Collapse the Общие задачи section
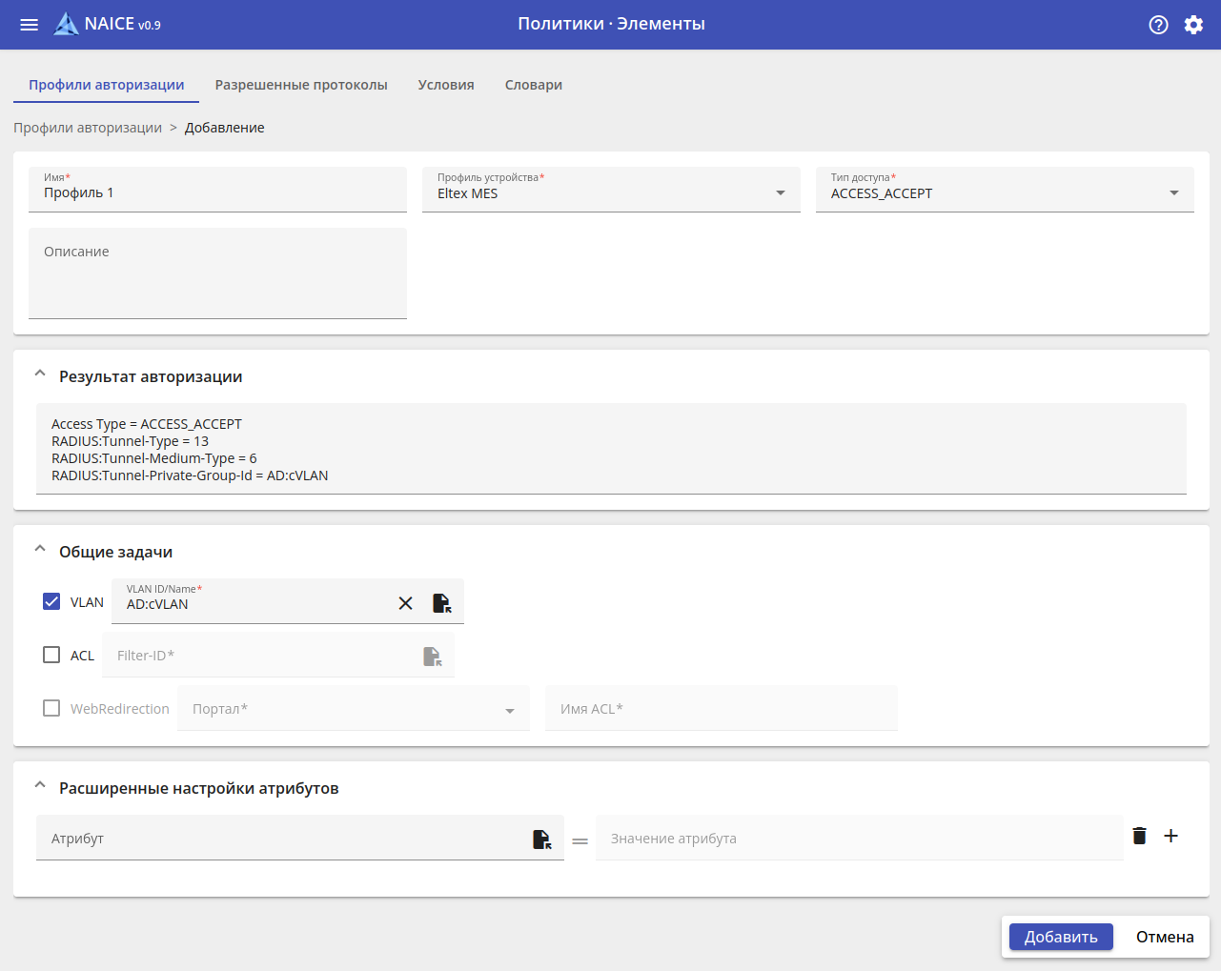The width and height of the screenshot is (1221, 971). pyautogui.click(x=40, y=550)
